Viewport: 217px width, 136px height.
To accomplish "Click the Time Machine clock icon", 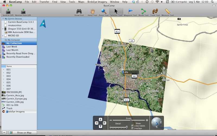I will coord(152,2).
